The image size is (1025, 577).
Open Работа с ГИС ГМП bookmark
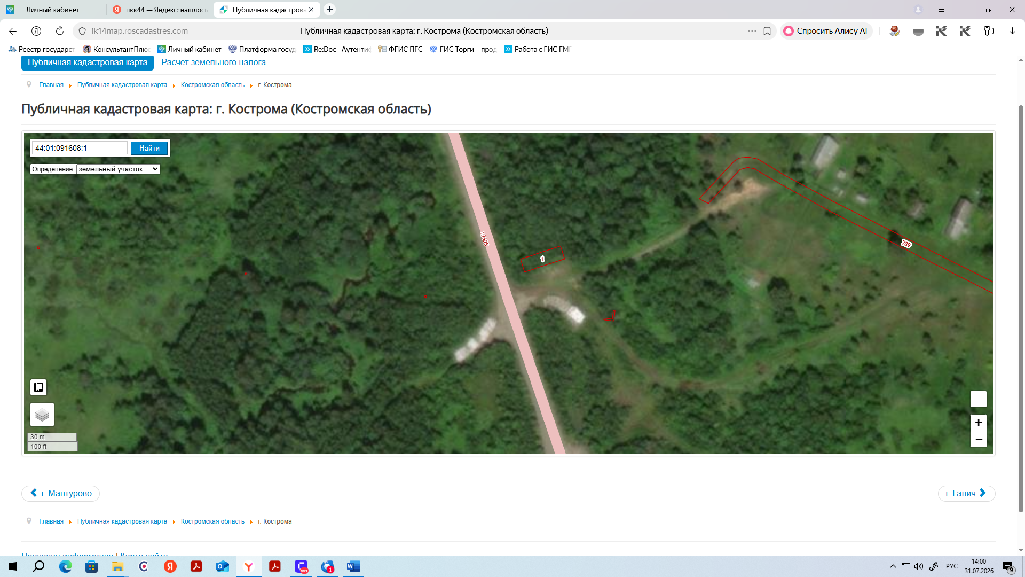(538, 49)
